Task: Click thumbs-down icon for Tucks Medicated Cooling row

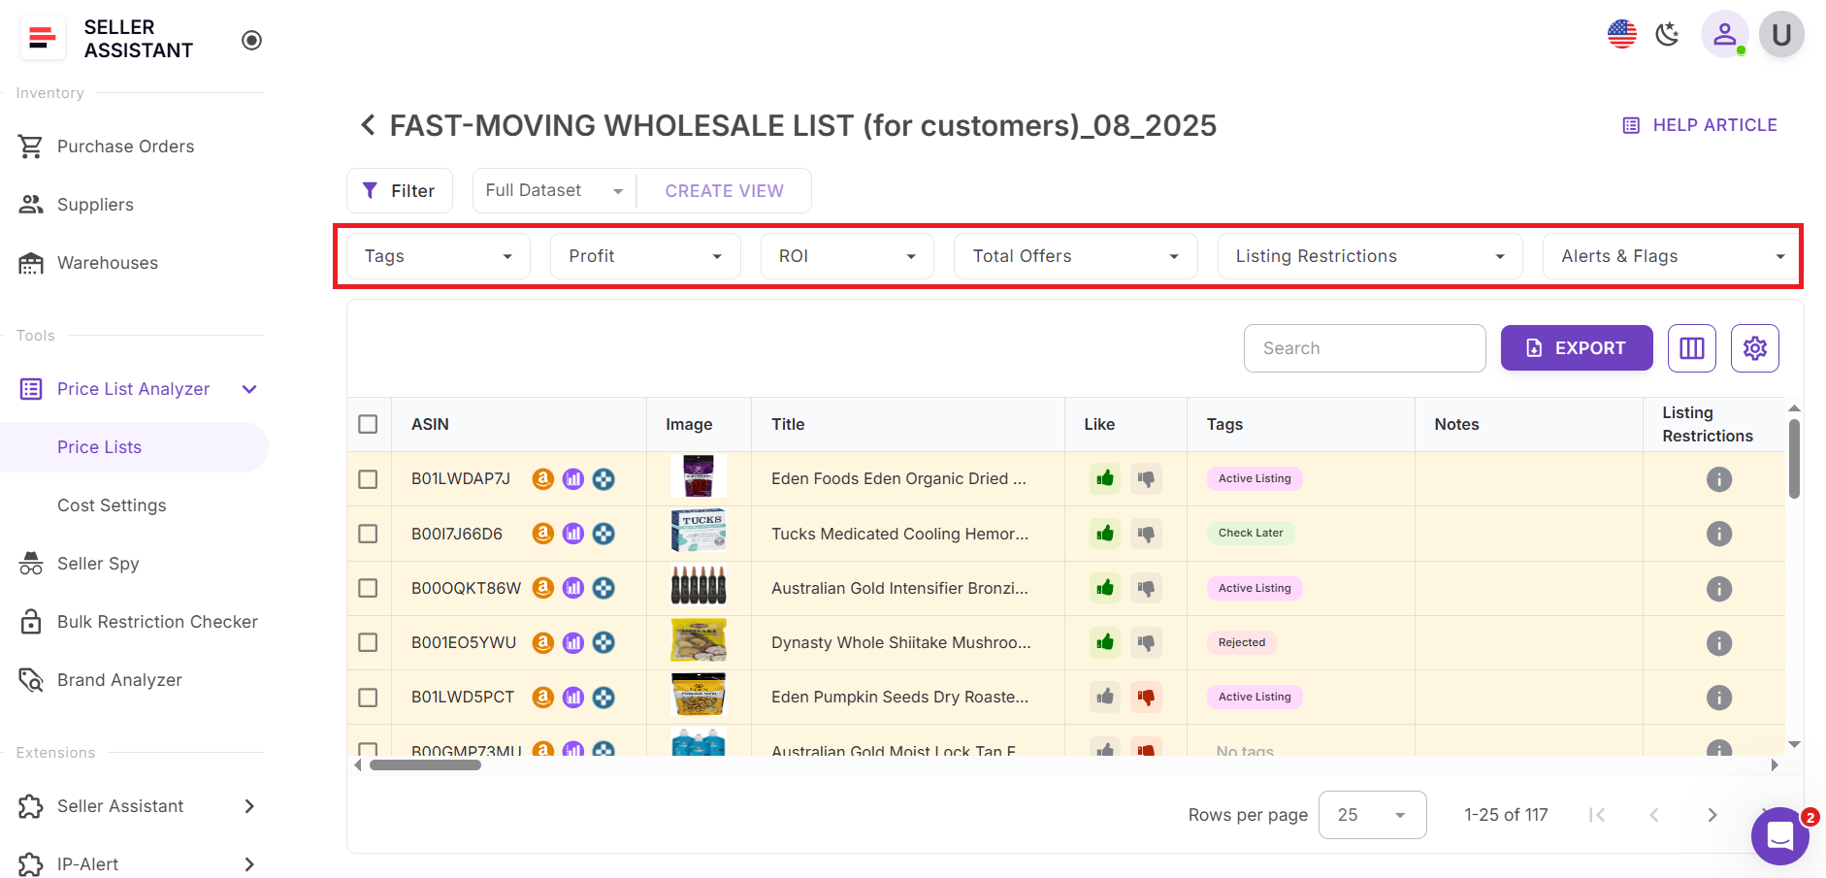Action: point(1146,534)
